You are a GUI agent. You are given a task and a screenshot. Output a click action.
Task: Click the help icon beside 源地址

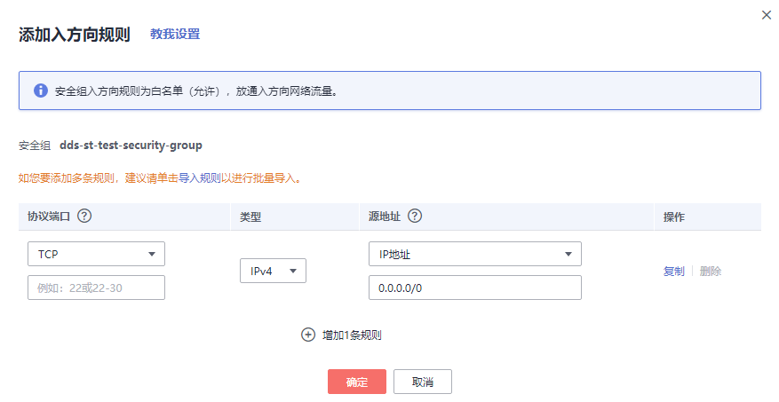pyautogui.click(x=414, y=217)
